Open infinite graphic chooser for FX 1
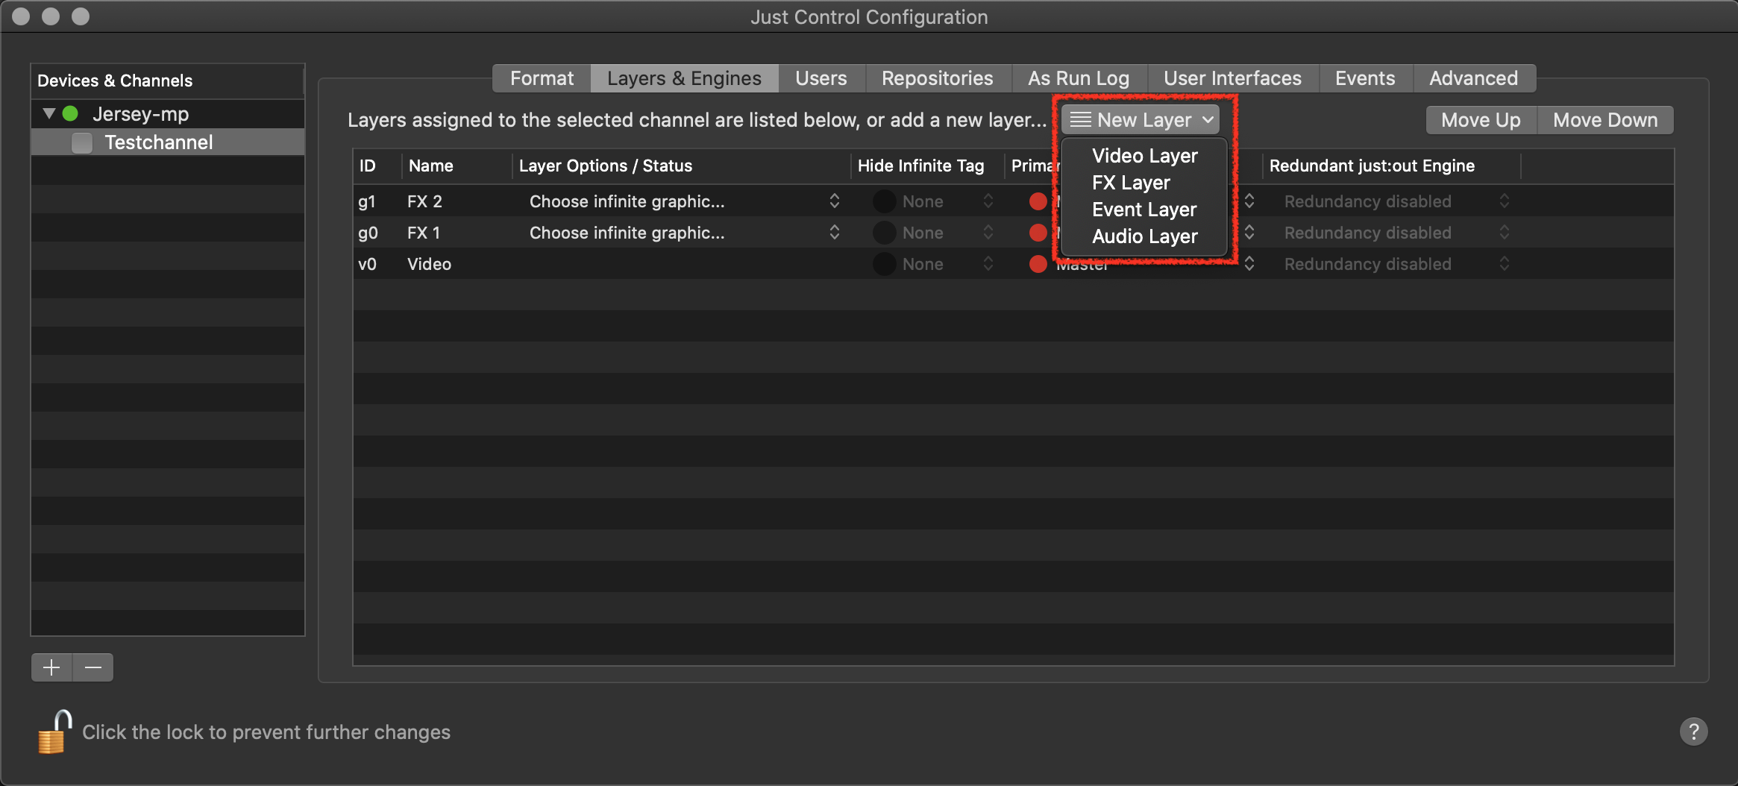 685,233
